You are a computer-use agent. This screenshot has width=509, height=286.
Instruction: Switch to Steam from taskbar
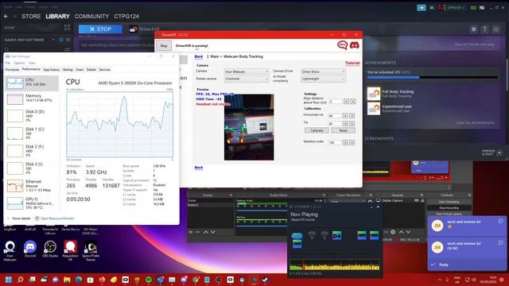coord(265,280)
